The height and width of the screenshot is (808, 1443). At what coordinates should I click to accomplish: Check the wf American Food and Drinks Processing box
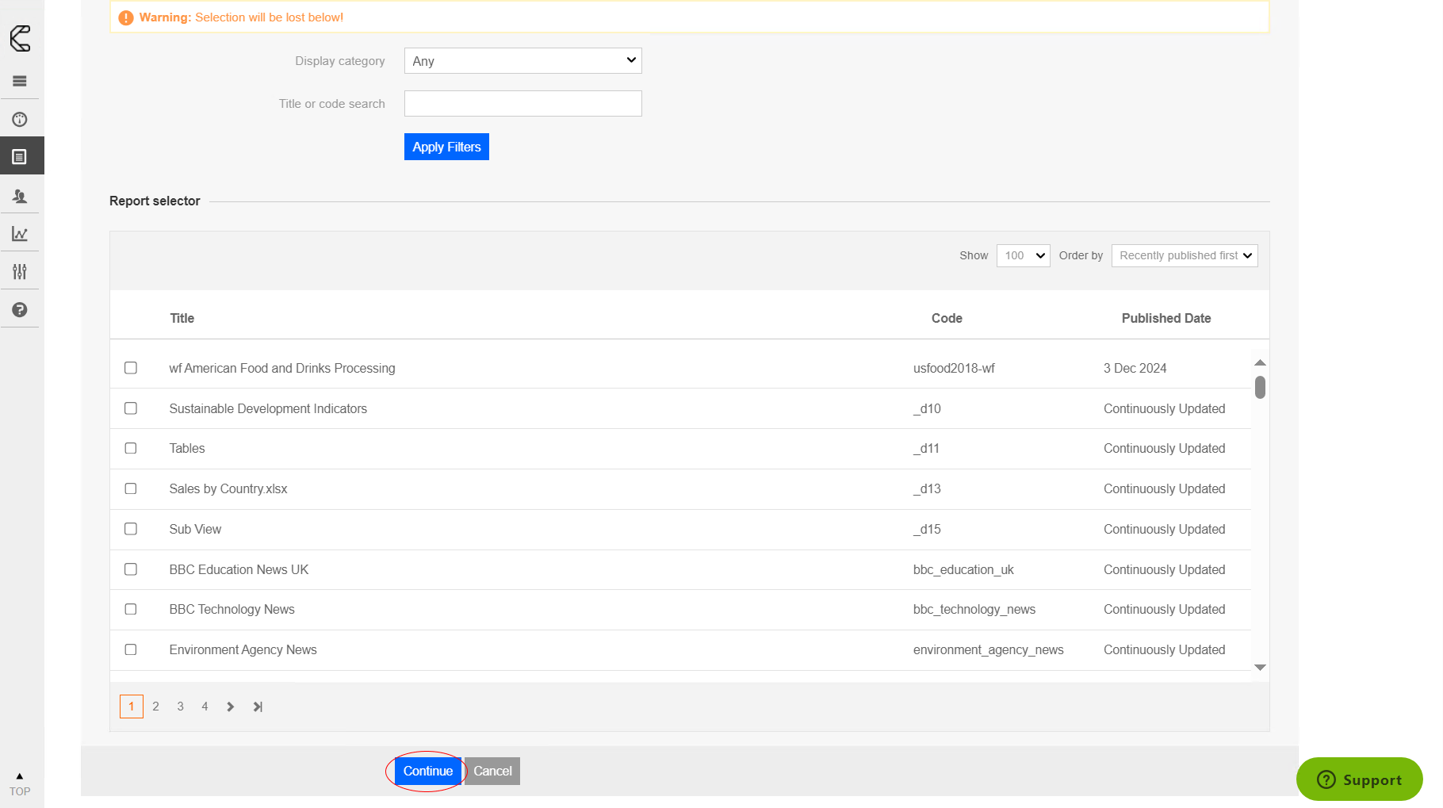tap(131, 368)
